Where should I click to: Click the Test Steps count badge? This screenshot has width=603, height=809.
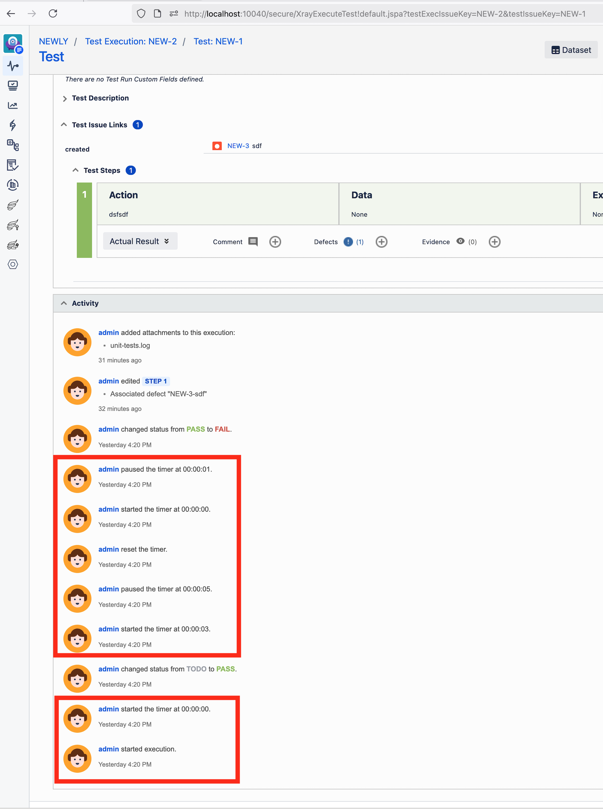point(131,170)
